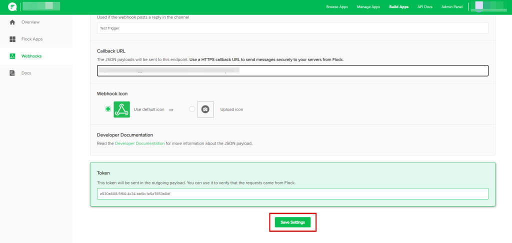Open API Docs from top bar
512x243 pixels.
(x=424, y=7)
